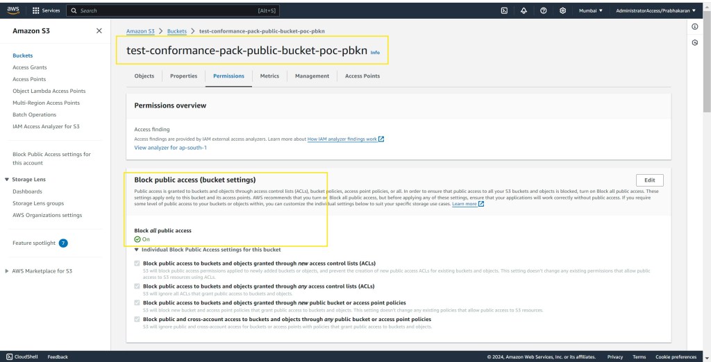Open the help question mark icon
This screenshot has width=711, height=362.
(x=543, y=10)
